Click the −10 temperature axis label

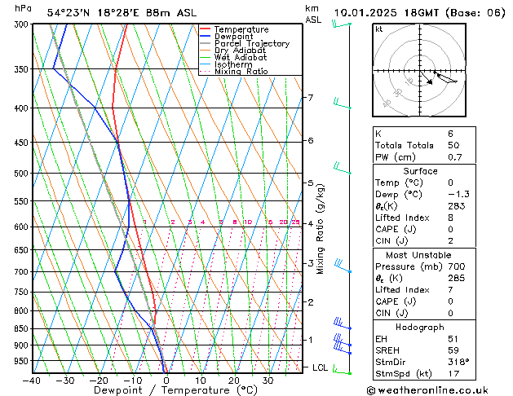click(x=132, y=381)
